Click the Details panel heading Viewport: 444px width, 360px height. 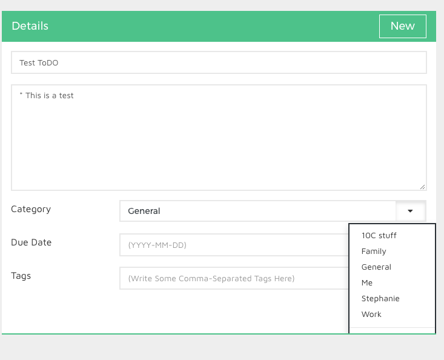pos(30,26)
